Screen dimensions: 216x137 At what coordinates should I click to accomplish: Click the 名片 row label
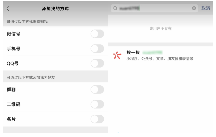11,119
